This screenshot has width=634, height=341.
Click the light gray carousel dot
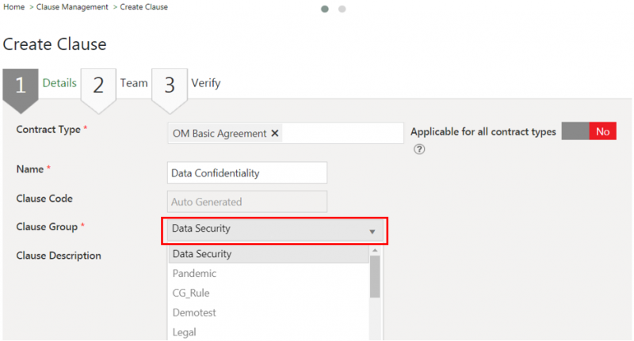[x=342, y=9]
